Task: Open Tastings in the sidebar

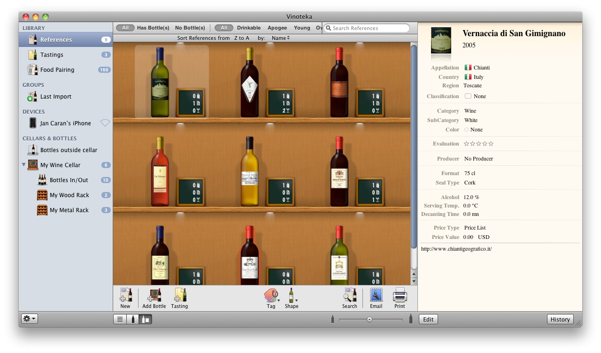Action: point(52,55)
